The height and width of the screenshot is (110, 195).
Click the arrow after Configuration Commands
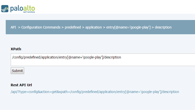pos(63,27)
